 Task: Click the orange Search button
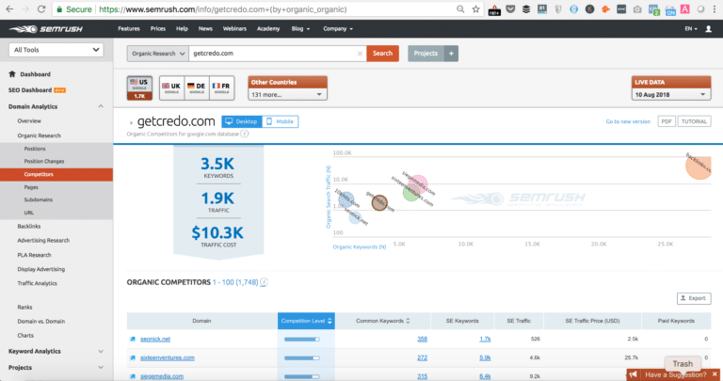[x=383, y=54]
